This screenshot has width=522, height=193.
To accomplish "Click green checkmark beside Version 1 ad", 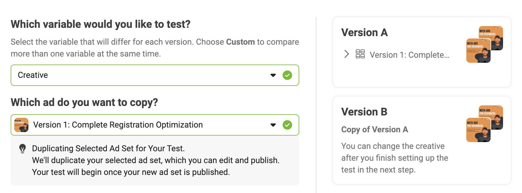I will (x=287, y=125).
